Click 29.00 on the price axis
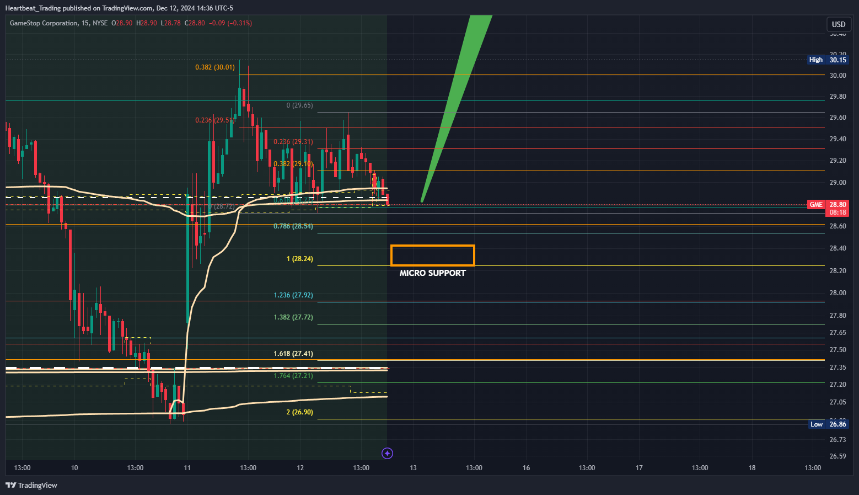 point(837,183)
